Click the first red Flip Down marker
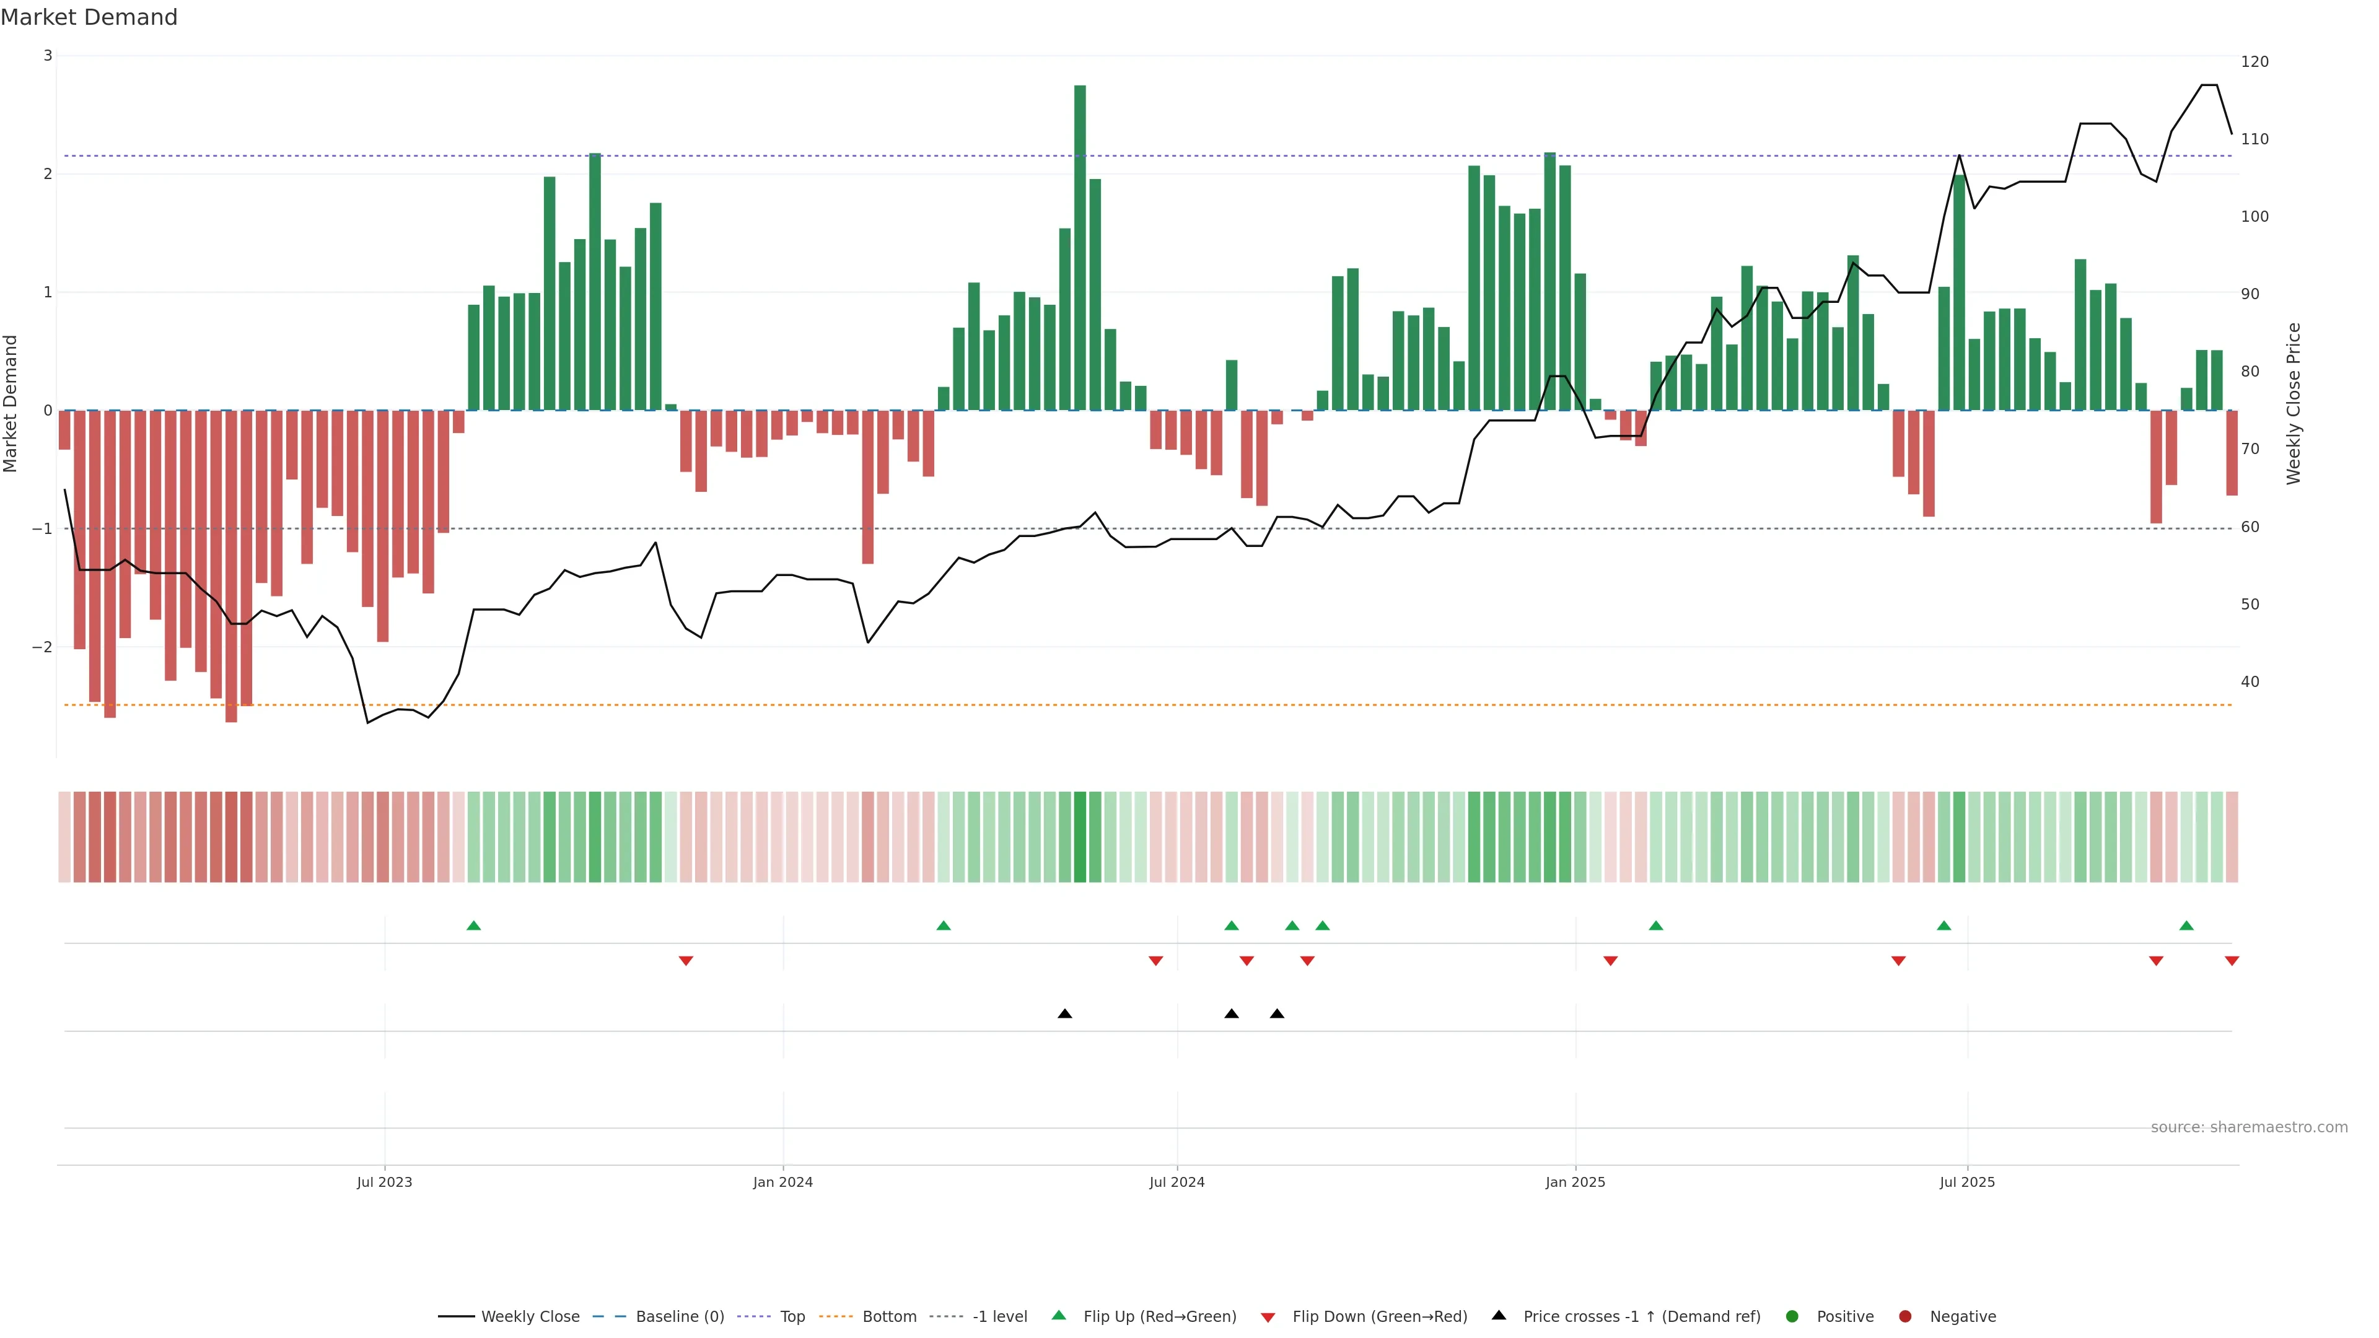This screenshot has height=1338, width=2379. tap(685, 961)
